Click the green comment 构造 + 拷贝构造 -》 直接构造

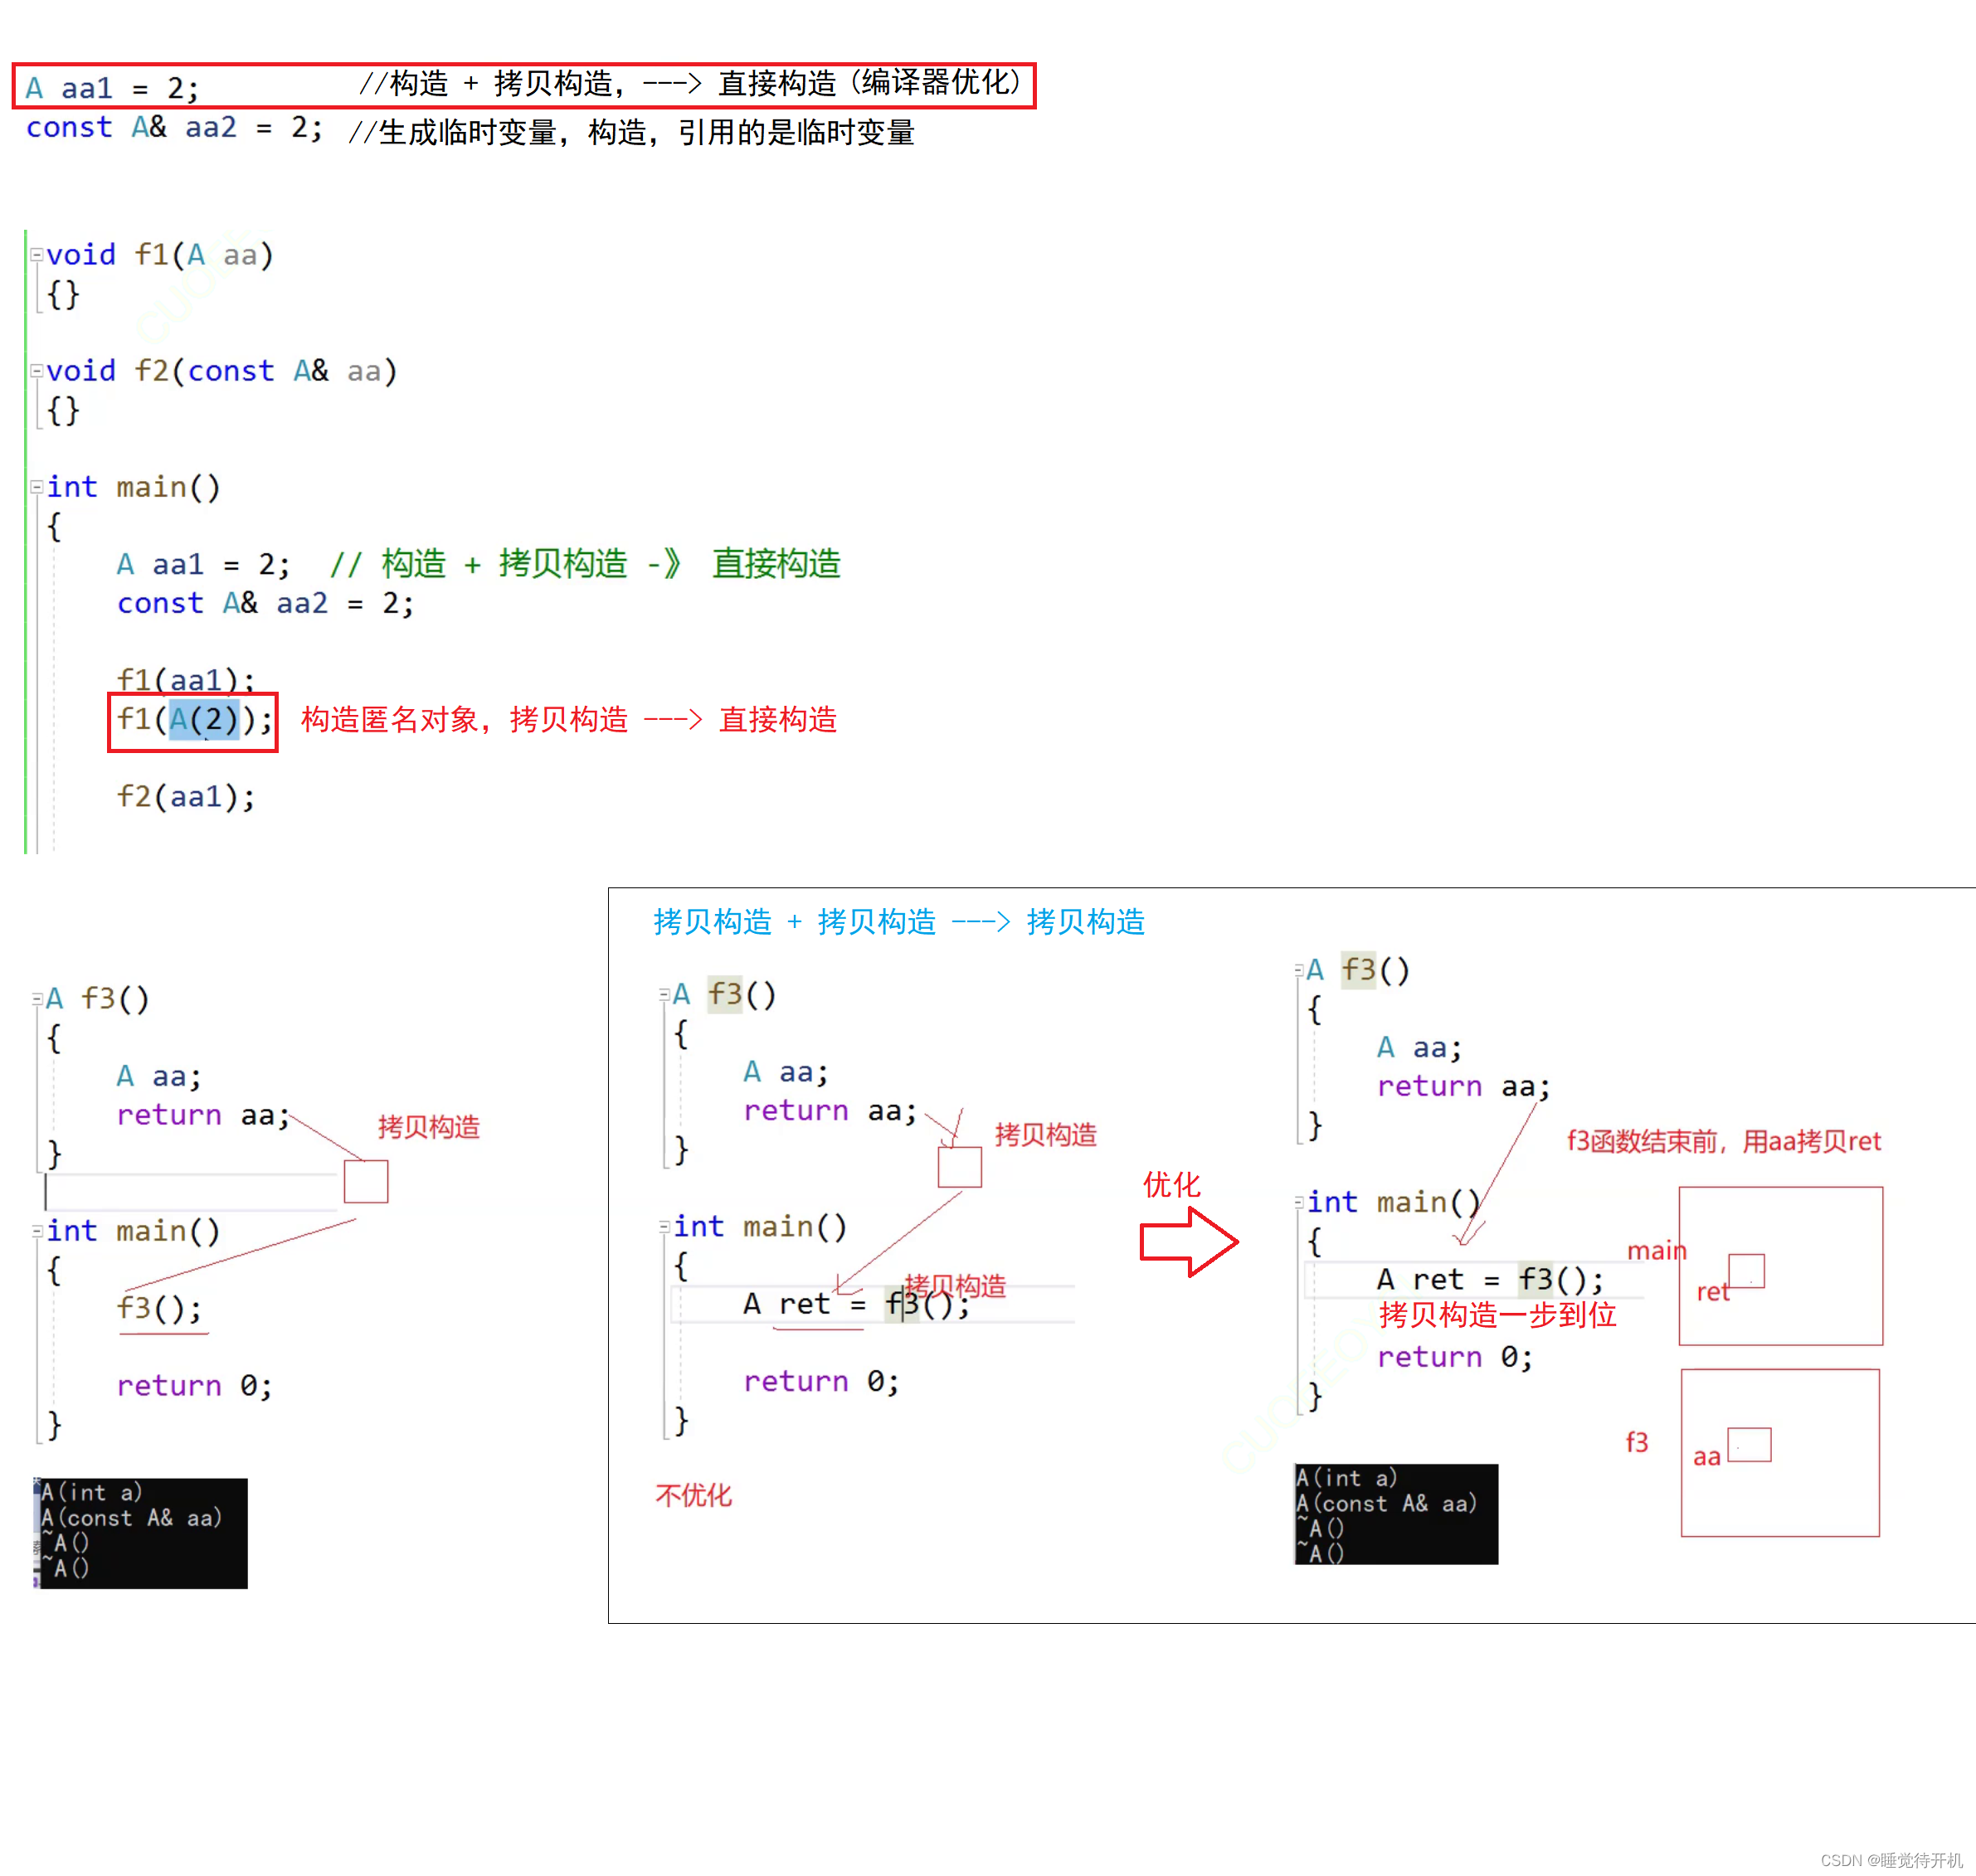tap(586, 564)
